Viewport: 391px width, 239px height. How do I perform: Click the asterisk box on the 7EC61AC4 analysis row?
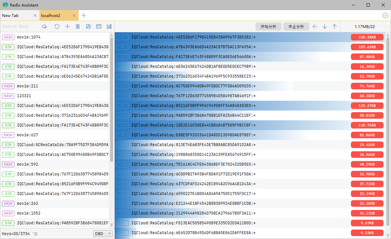point(123,164)
